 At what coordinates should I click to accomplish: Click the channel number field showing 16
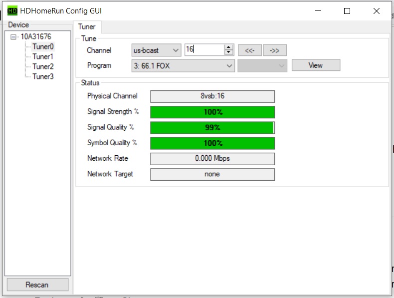(204, 49)
